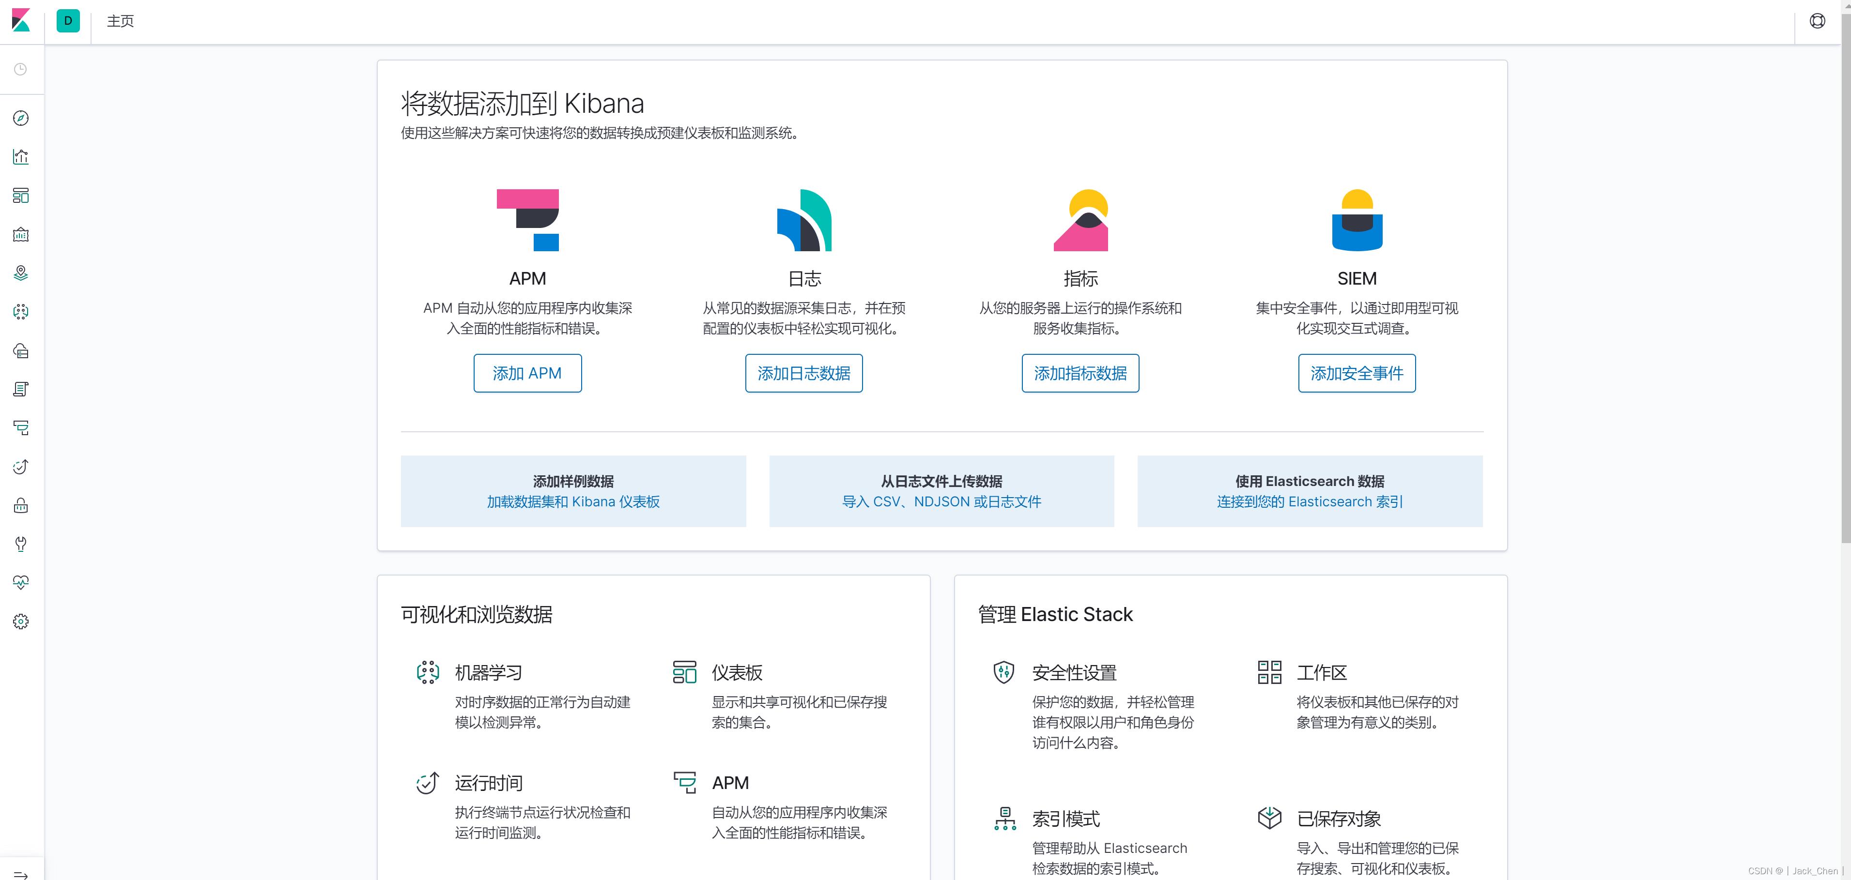Open Metrics/Infrastructure icon in sidebar
Screen dimensions: 1851x880
point(21,350)
